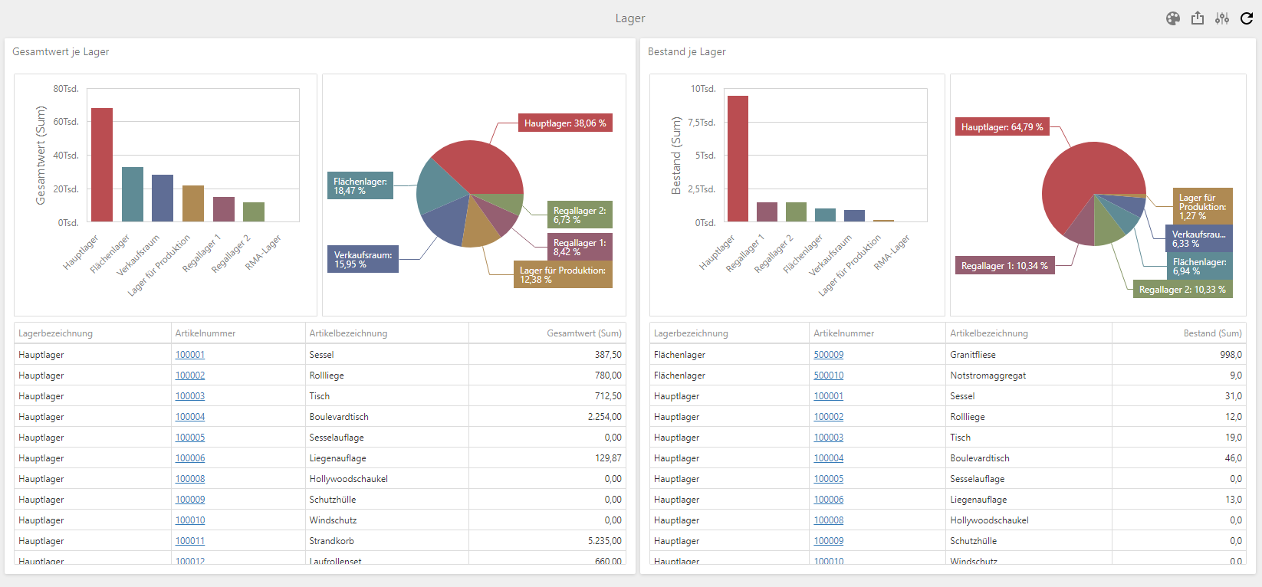Open article link 500009 for Granitfliese

click(828, 355)
